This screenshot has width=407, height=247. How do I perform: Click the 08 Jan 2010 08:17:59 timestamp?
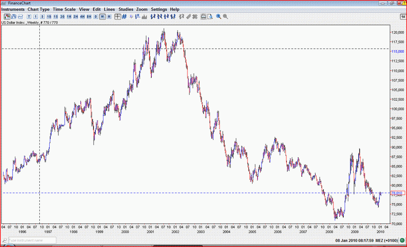point(354,241)
